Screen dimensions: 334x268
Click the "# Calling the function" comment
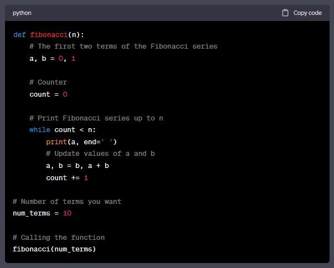59,238
